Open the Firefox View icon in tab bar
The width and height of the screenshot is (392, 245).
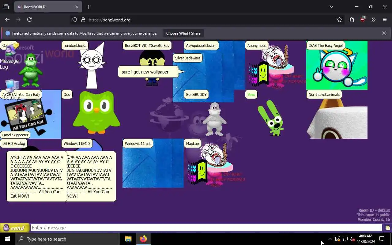coord(6,7)
